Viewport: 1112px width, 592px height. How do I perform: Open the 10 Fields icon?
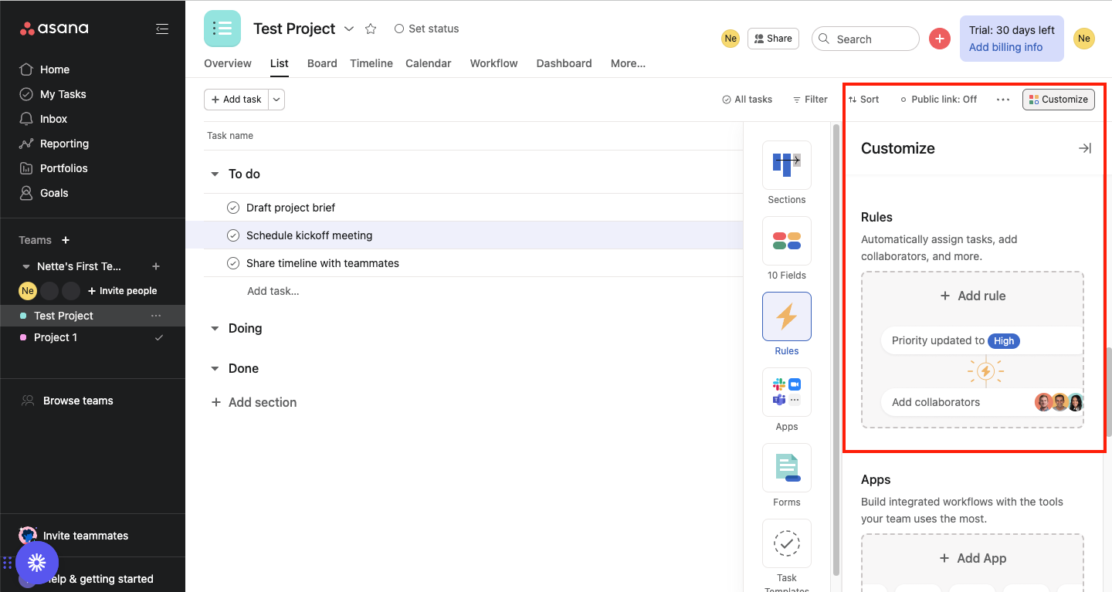click(x=786, y=241)
